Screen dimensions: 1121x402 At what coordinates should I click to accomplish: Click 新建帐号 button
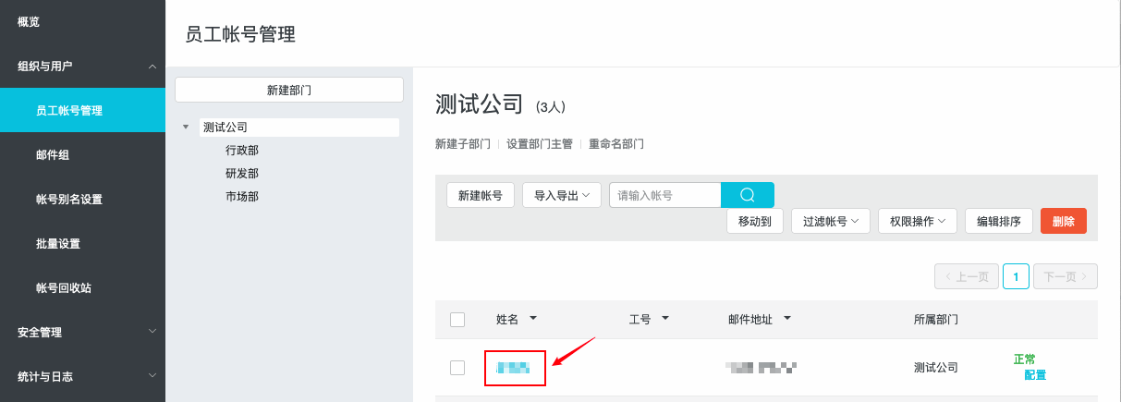pyautogui.click(x=481, y=195)
